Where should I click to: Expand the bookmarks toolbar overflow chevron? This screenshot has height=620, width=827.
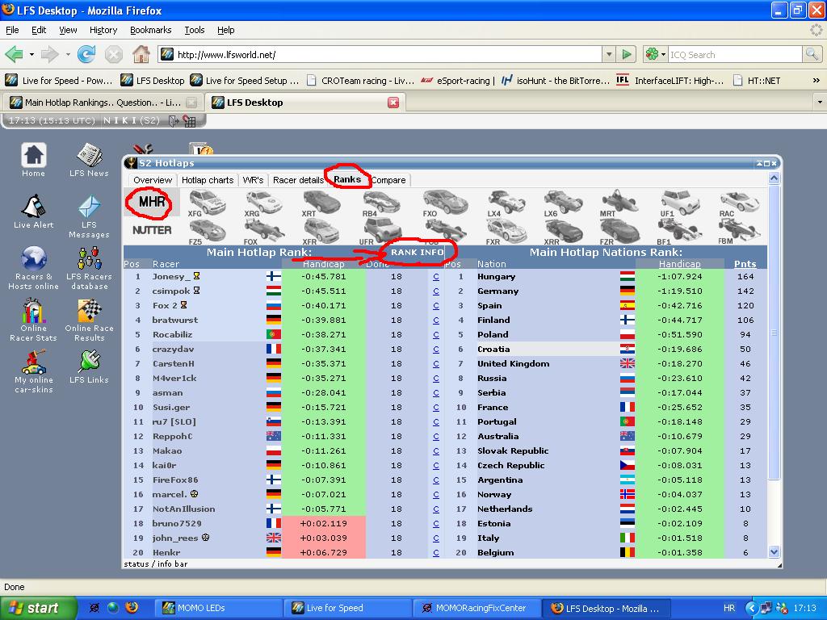pos(816,80)
